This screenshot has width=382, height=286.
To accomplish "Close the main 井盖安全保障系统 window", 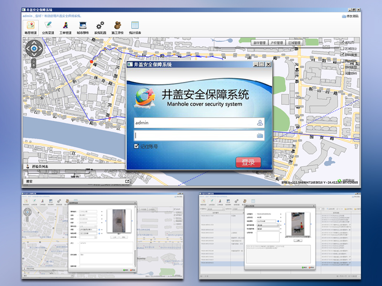I will tap(359, 10).
